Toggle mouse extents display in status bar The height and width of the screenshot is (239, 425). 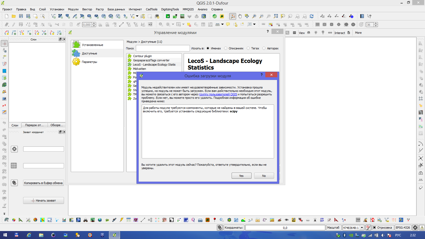click(x=220, y=228)
